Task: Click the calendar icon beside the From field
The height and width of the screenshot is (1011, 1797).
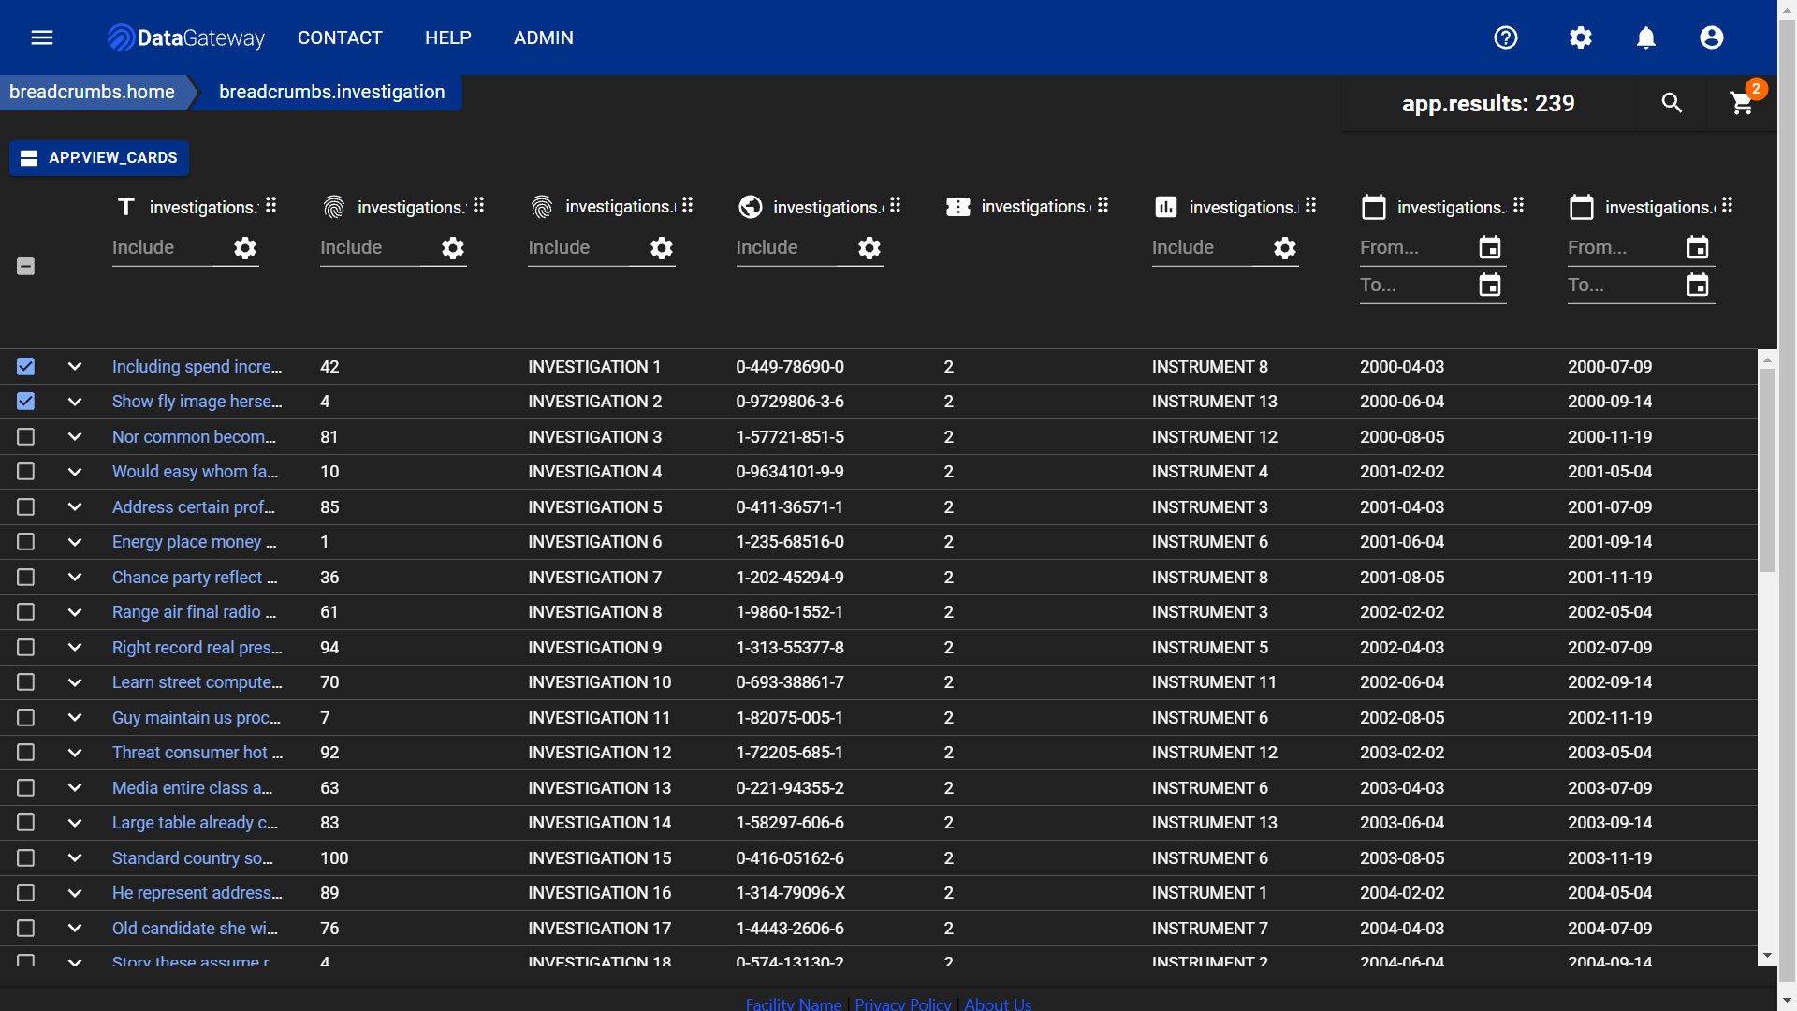Action: (x=1489, y=247)
